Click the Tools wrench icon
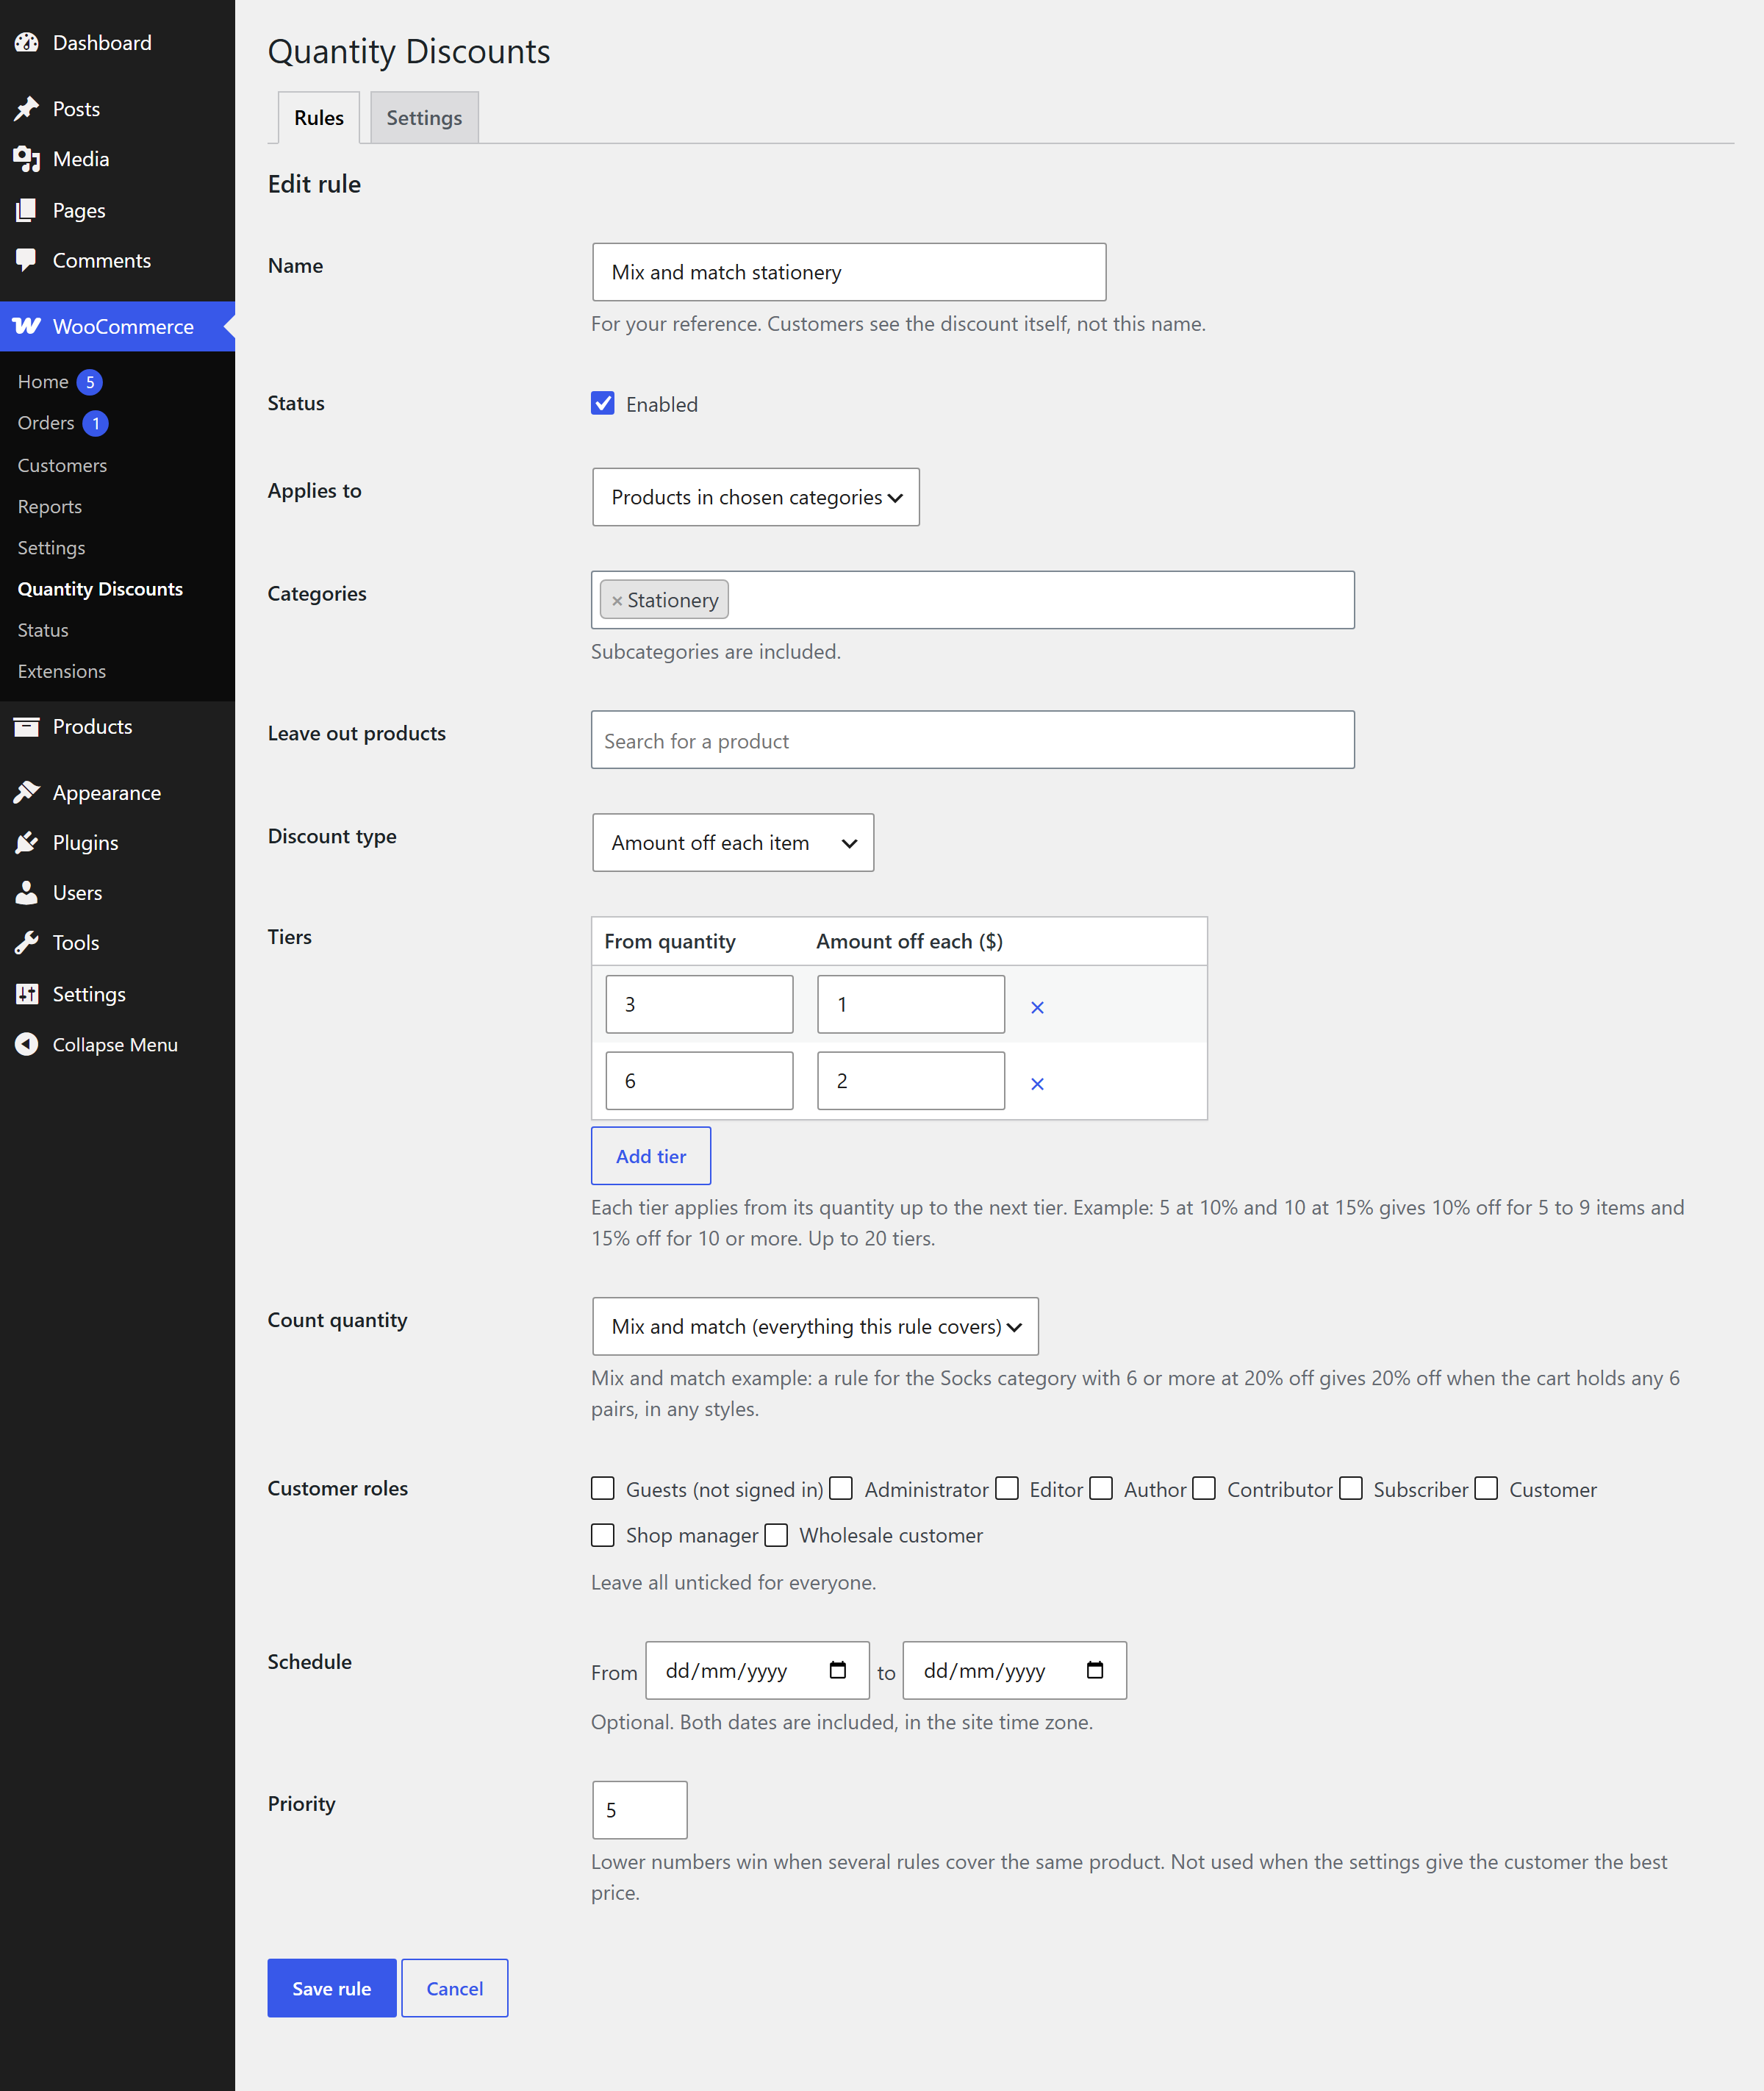 [27, 943]
